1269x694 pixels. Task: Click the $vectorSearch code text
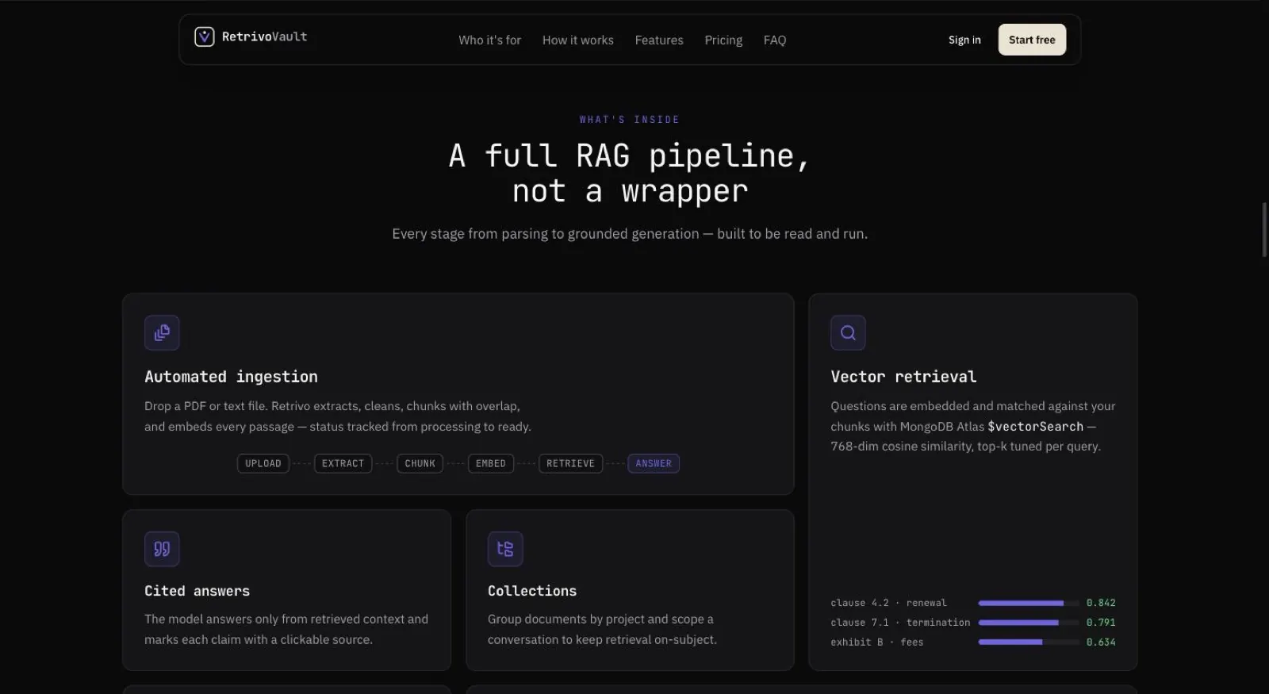tap(1035, 427)
